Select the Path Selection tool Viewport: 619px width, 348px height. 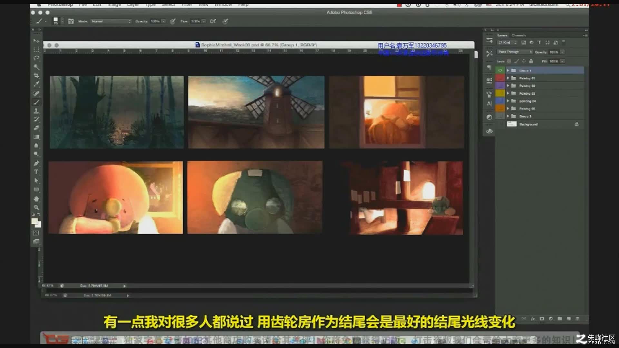coord(36,181)
